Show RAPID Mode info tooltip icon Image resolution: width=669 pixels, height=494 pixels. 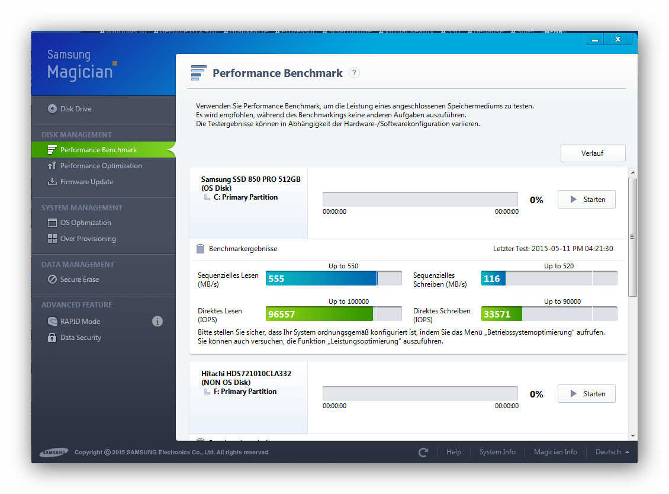click(x=157, y=322)
